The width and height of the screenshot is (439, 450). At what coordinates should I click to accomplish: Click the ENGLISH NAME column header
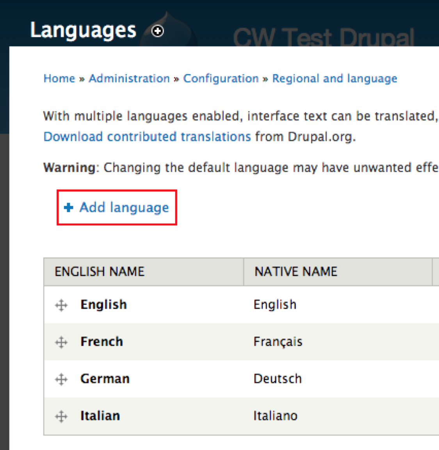[100, 271]
